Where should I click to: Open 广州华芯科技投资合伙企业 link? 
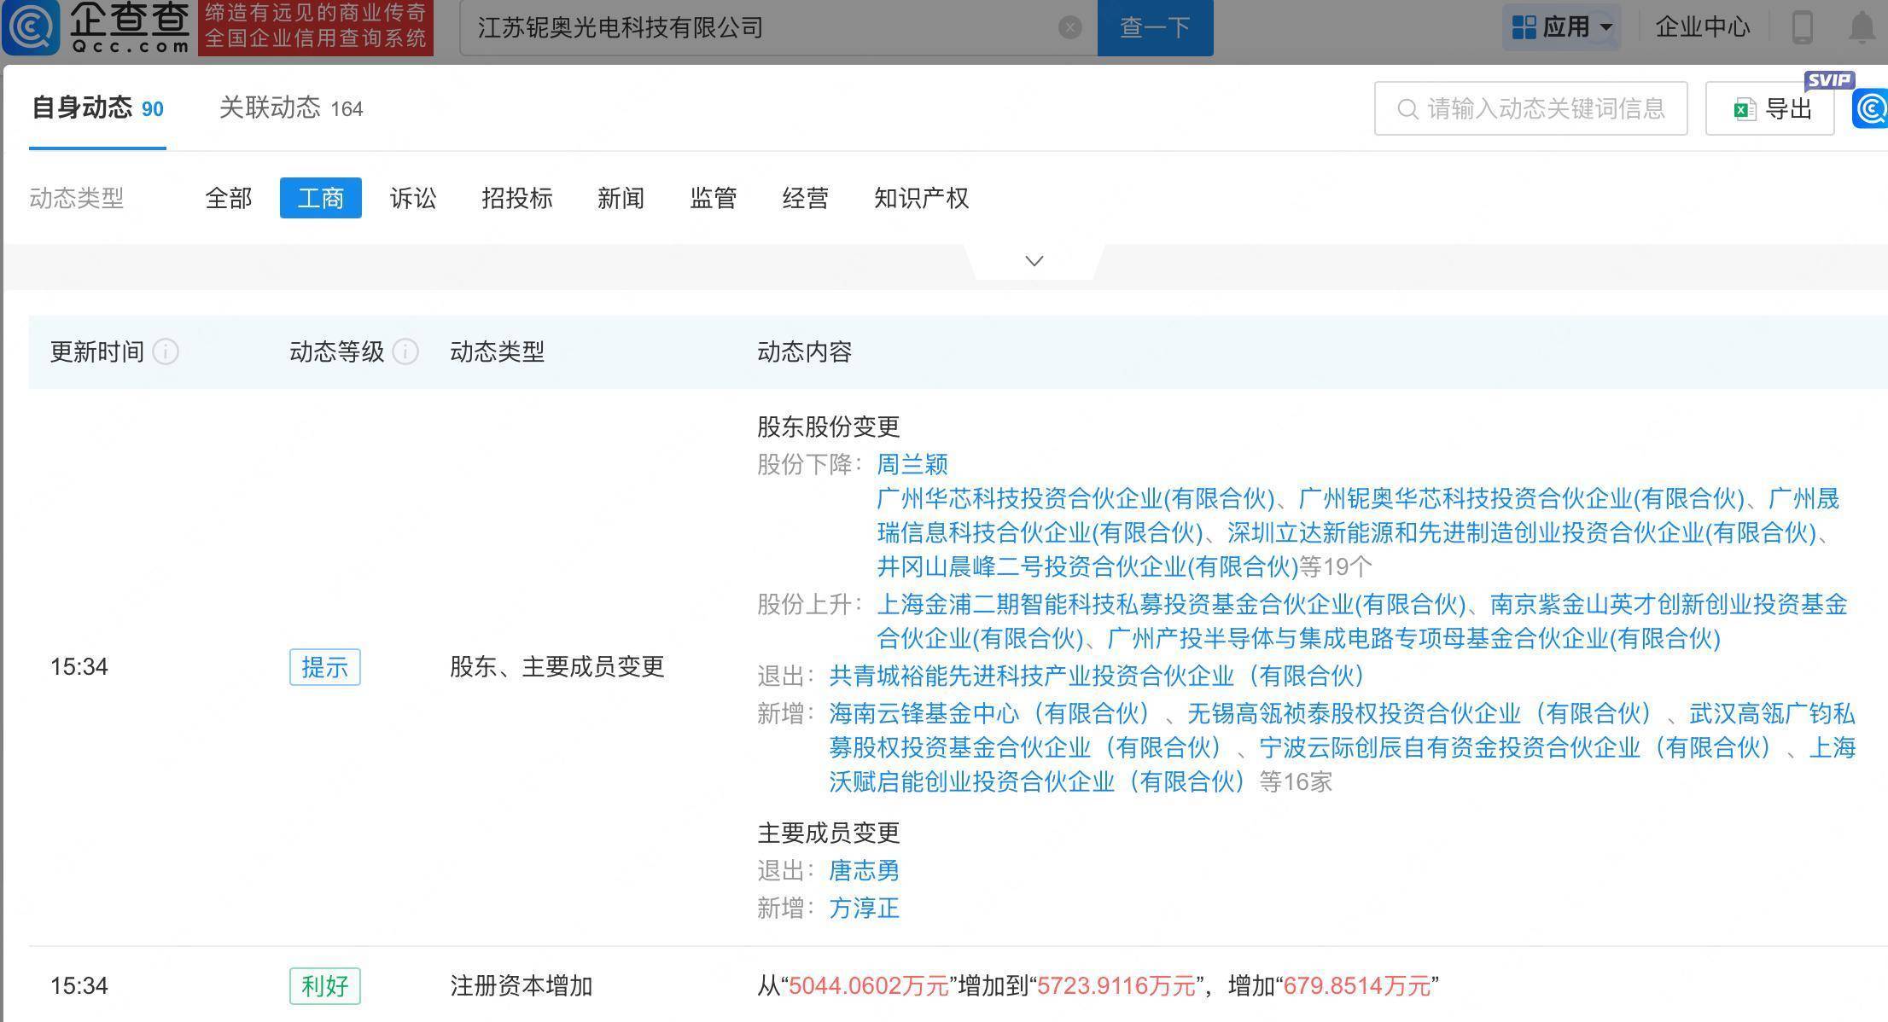point(1075,498)
